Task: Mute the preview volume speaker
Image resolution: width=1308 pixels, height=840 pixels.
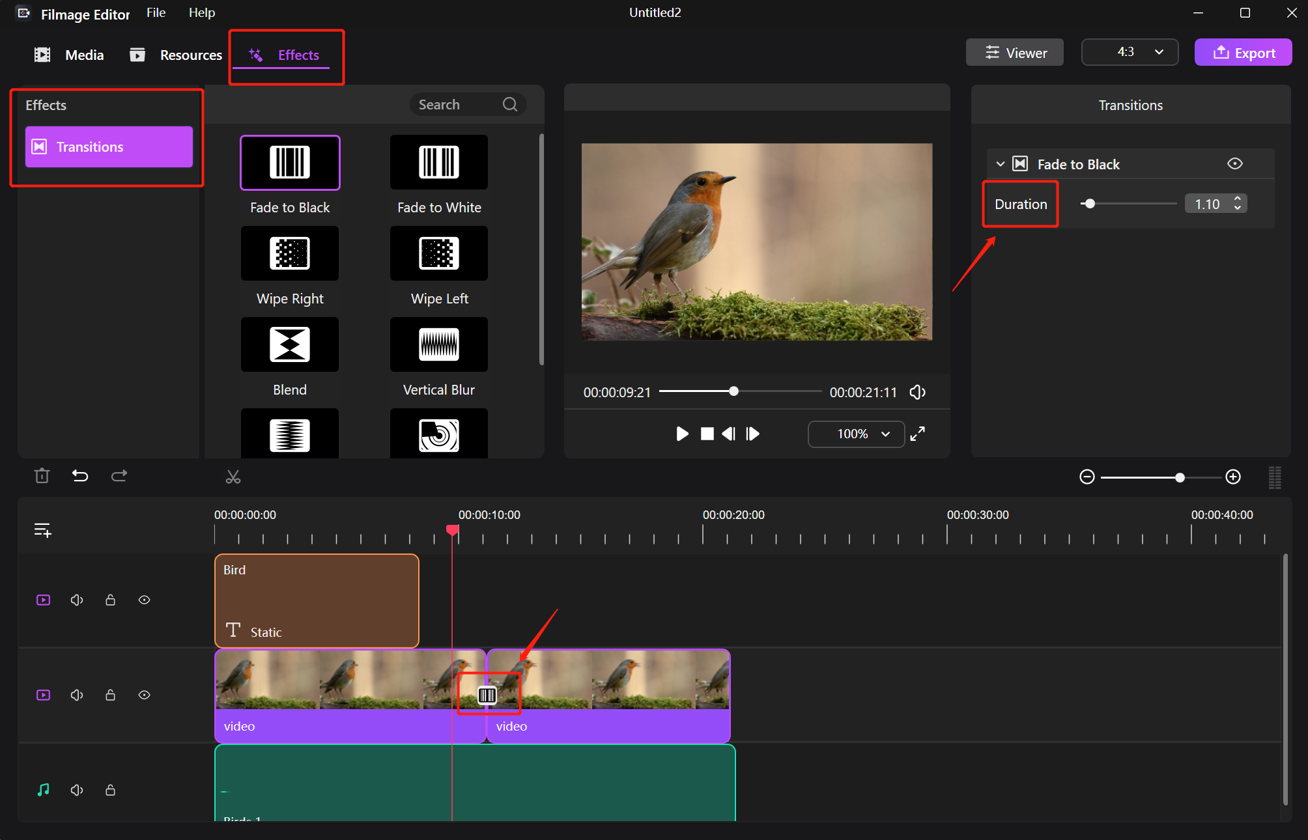Action: click(x=917, y=392)
